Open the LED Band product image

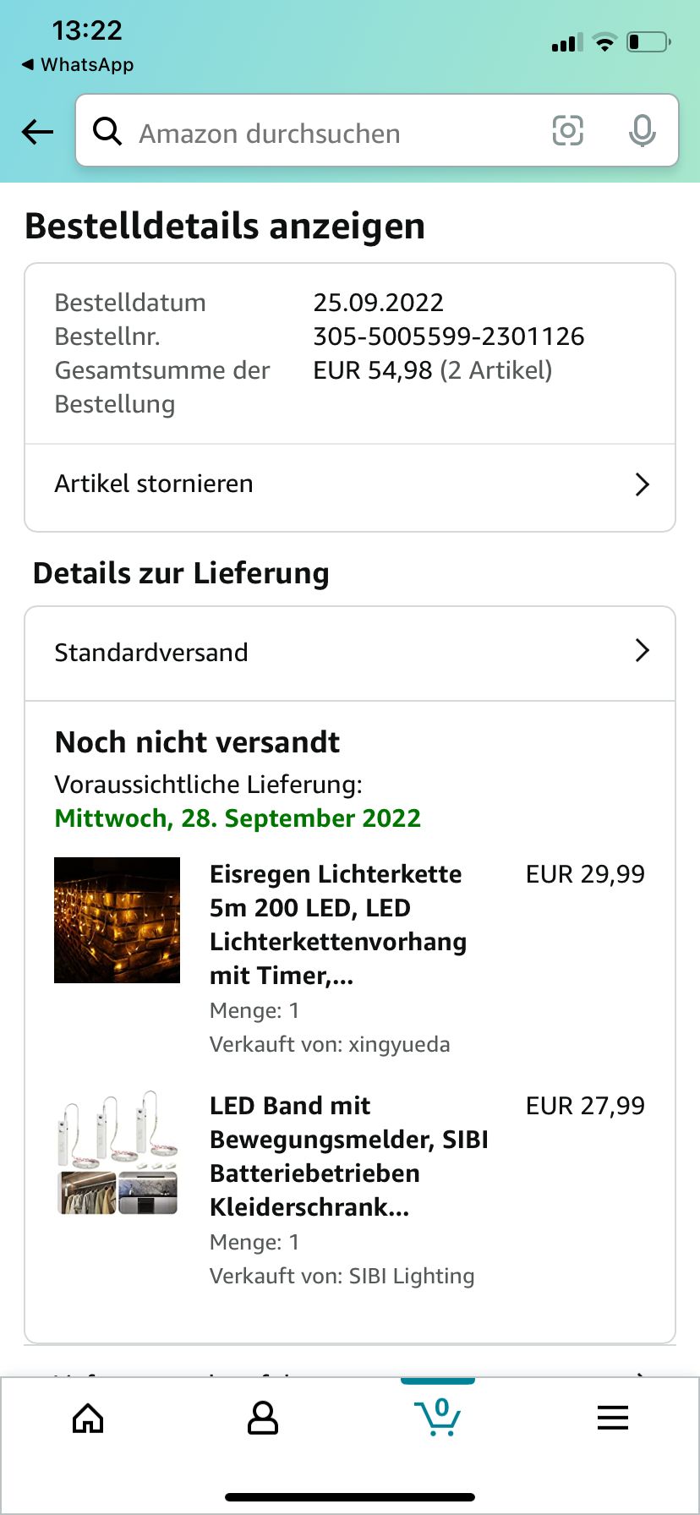coord(118,1152)
